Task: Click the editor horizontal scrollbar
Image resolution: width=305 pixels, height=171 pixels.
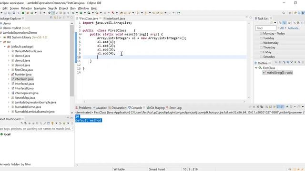Action: (x=164, y=101)
